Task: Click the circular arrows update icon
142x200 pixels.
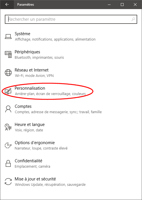Action: click(8, 182)
